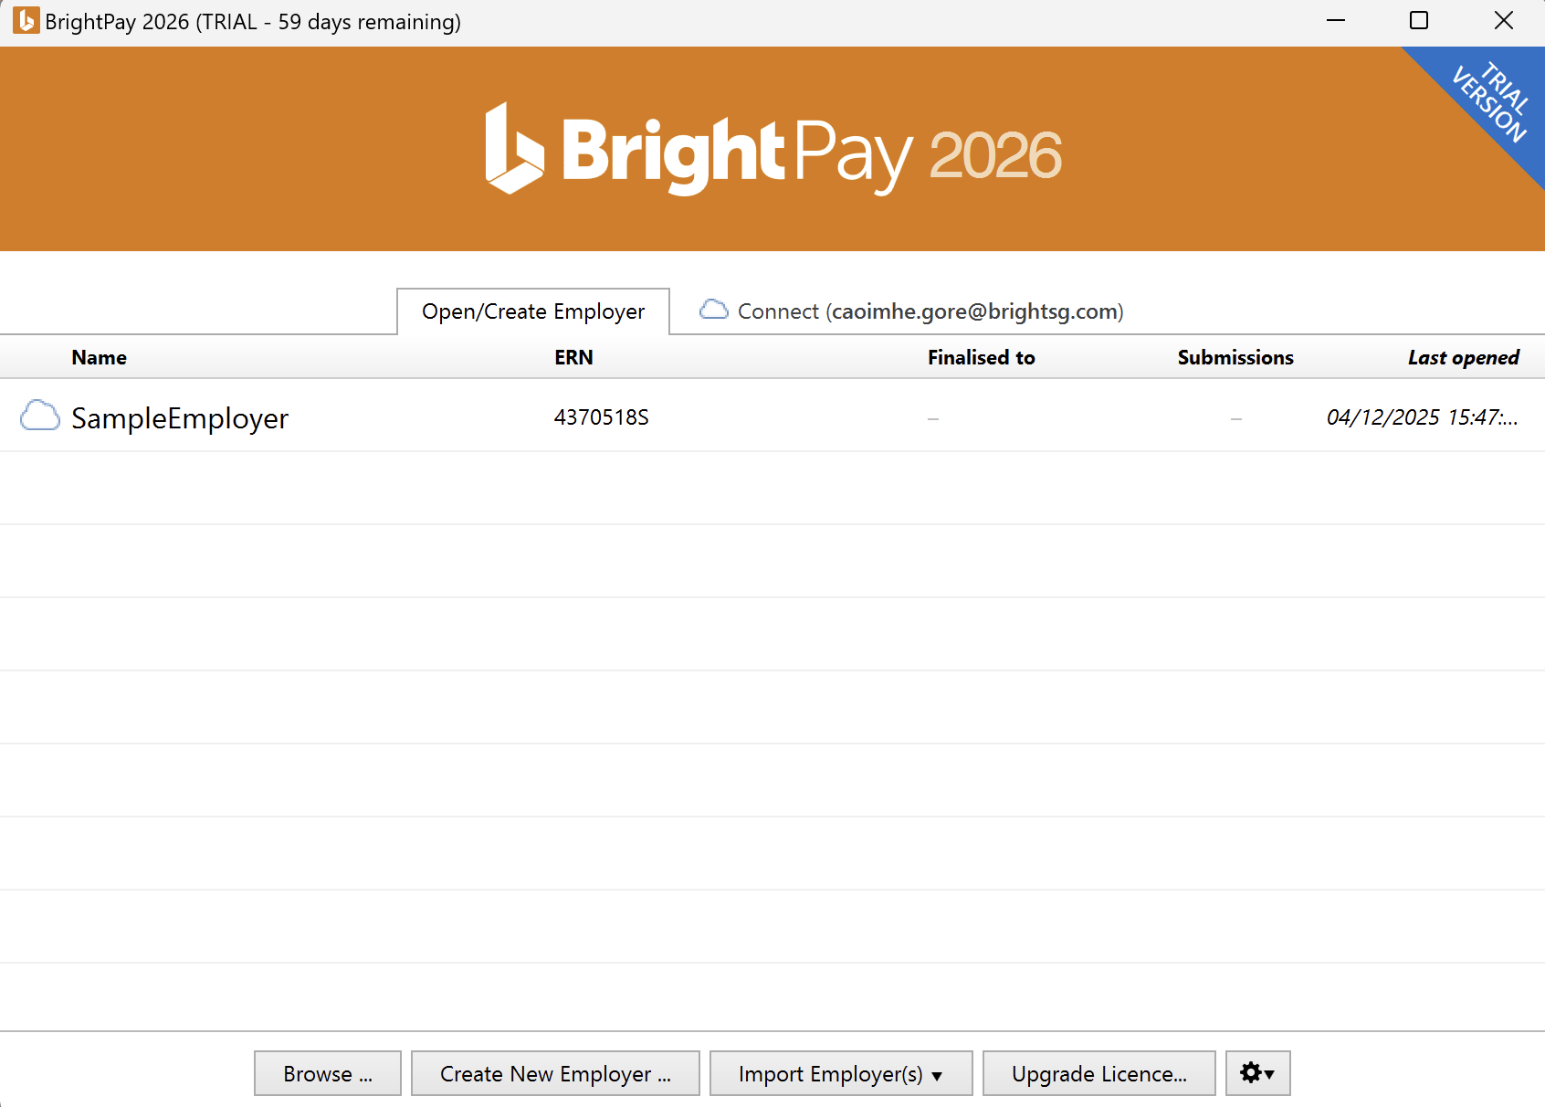This screenshot has height=1107, width=1545.
Task: Click the Browse button
Action: (327, 1073)
